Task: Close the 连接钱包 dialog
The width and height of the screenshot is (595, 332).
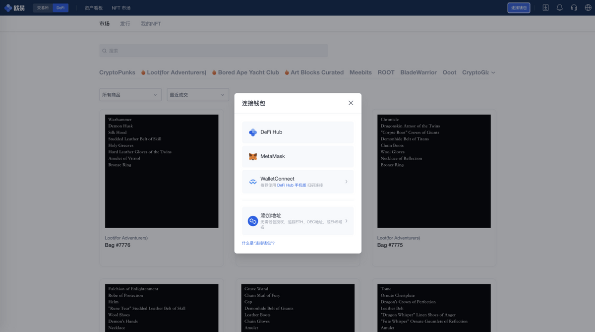Action: pyautogui.click(x=351, y=103)
